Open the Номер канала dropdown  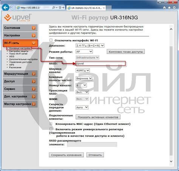(81, 85)
